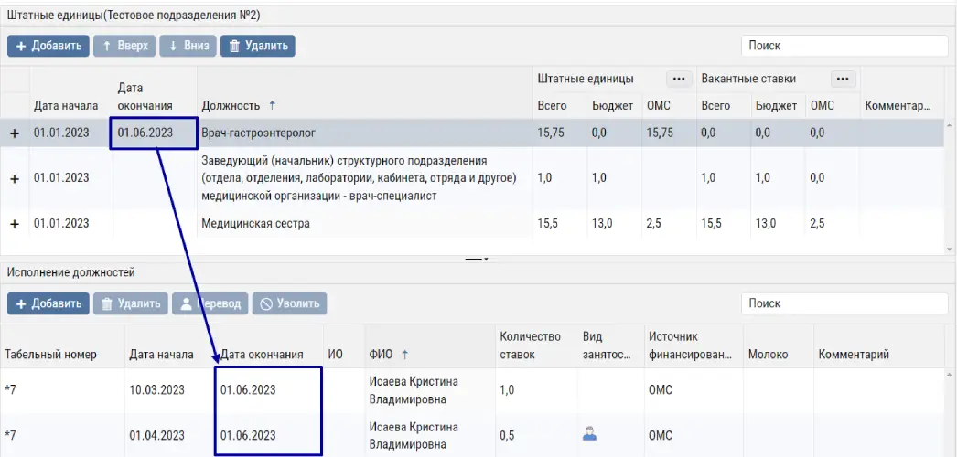The height and width of the screenshot is (457, 957).
Task: Expand the Врач-гастроэнтеролог row
Action: point(15,133)
